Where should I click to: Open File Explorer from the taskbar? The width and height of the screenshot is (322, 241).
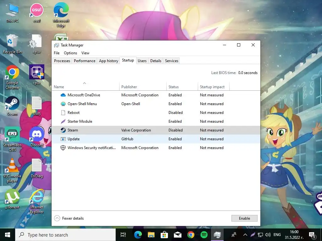151,235
